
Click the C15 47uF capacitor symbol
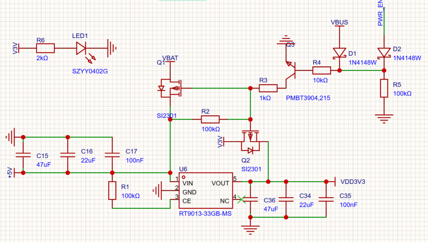click(23, 155)
